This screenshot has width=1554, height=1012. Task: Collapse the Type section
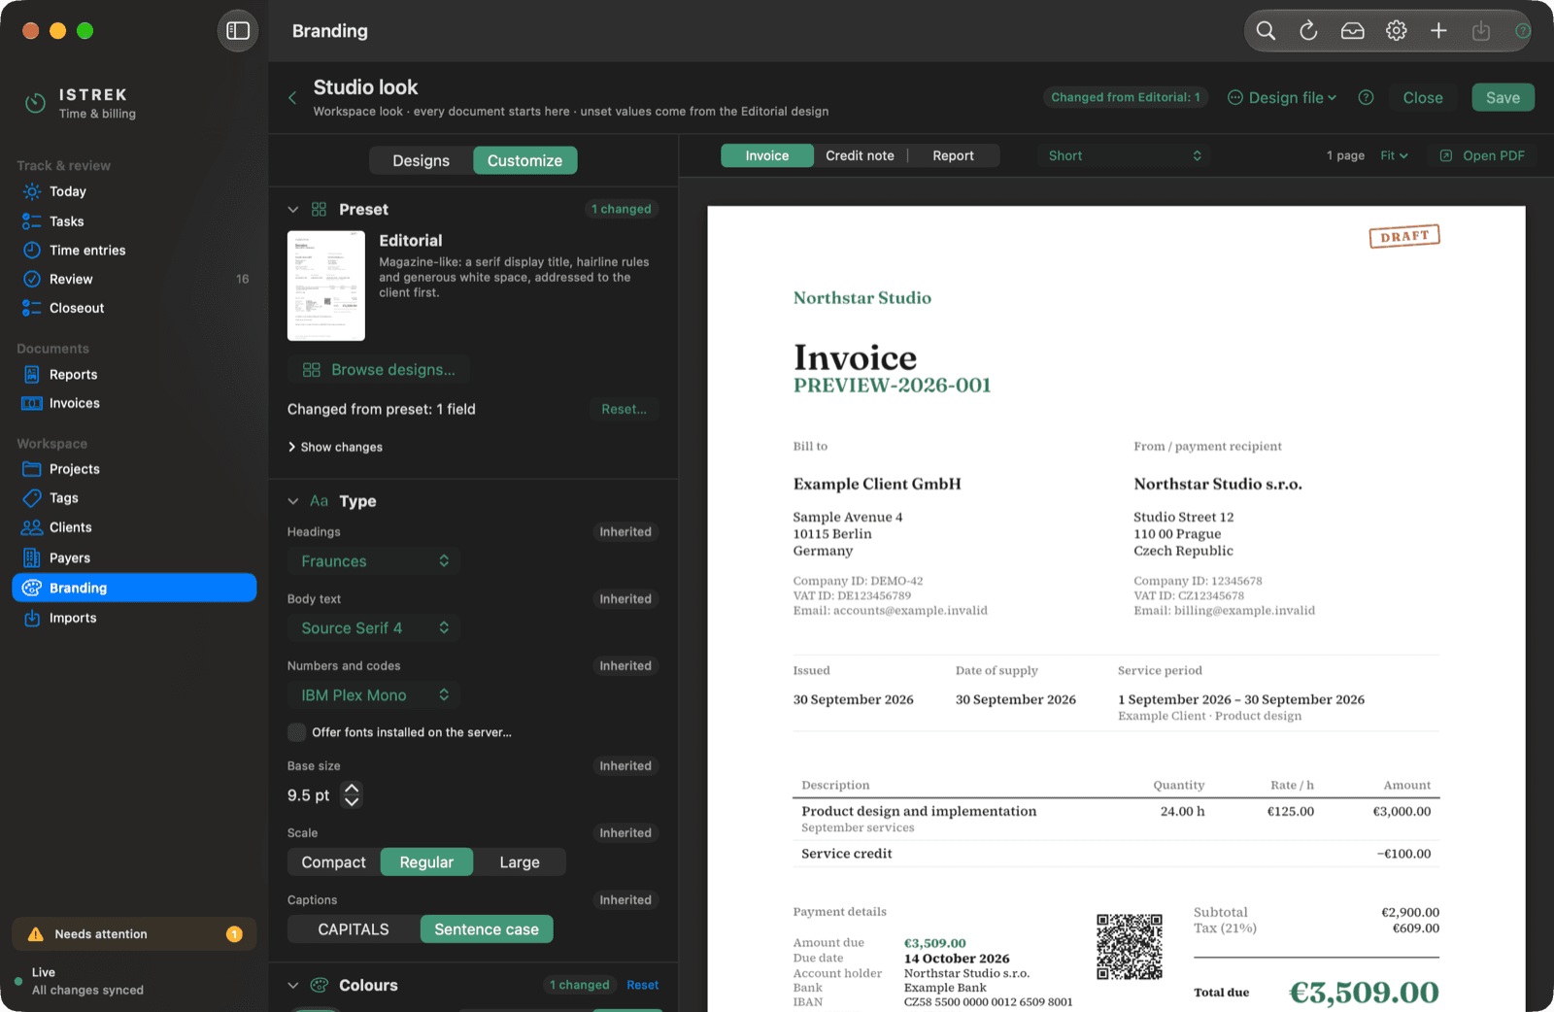tap(292, 501)
